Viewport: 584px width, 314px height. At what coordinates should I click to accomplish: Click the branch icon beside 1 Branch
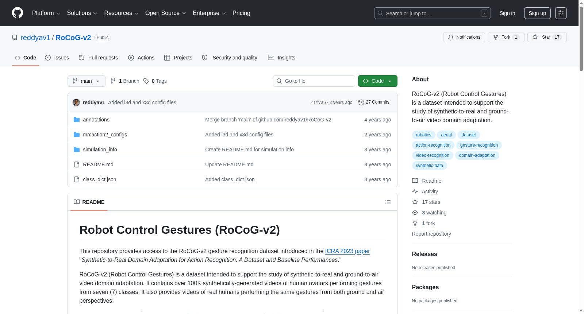113,81
